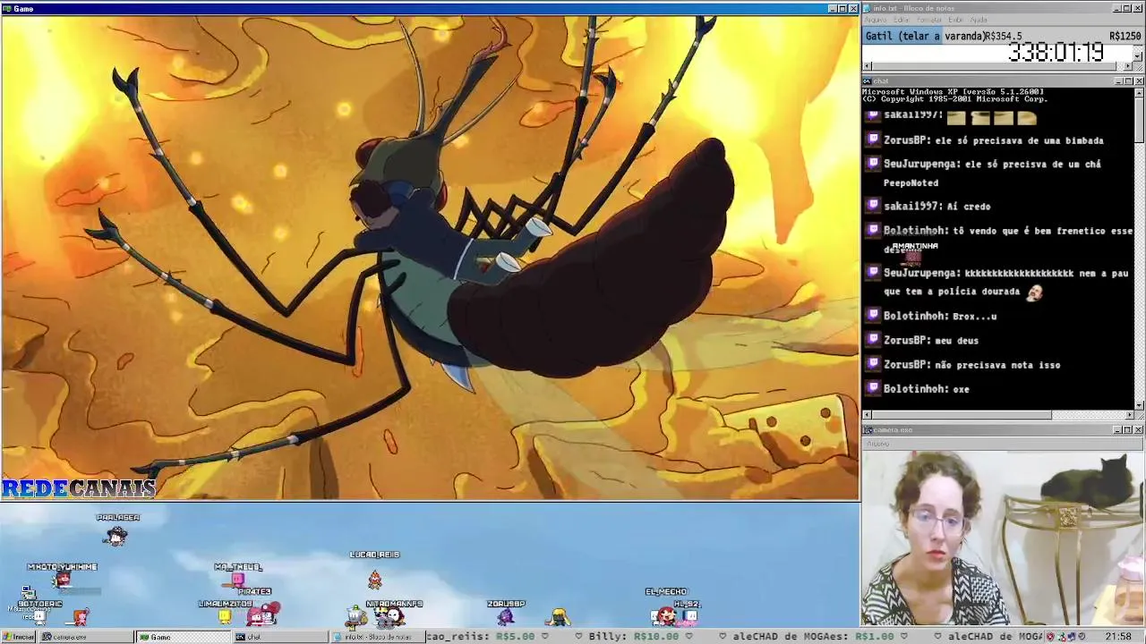Click SeuJurupenga badge icon beside 'chá' message

873,163
